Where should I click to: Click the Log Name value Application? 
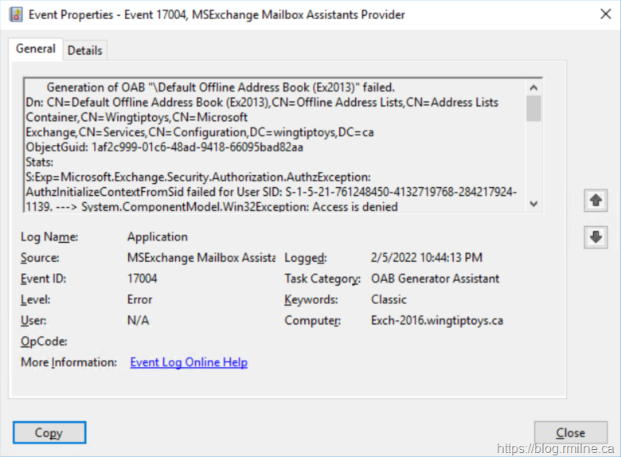pos(158,236)
